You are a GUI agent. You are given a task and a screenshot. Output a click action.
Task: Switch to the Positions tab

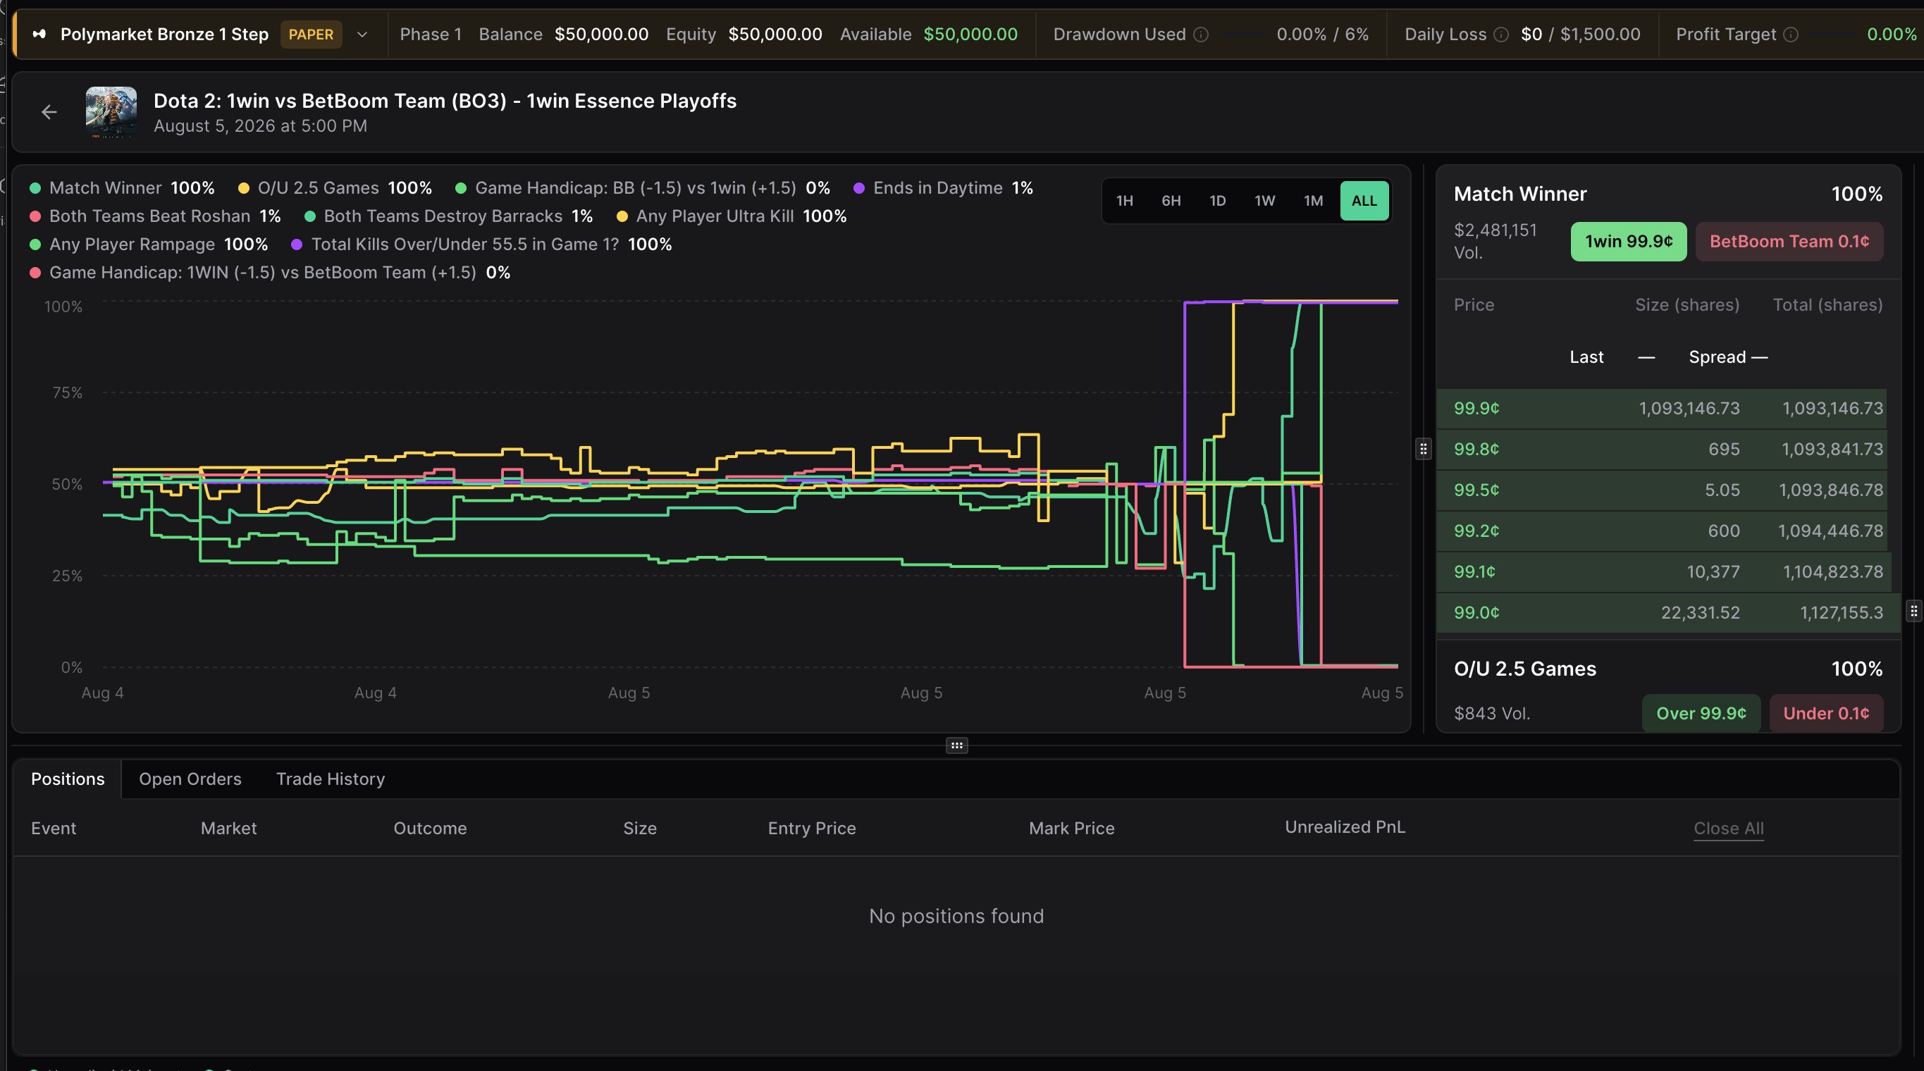(67, 780)
